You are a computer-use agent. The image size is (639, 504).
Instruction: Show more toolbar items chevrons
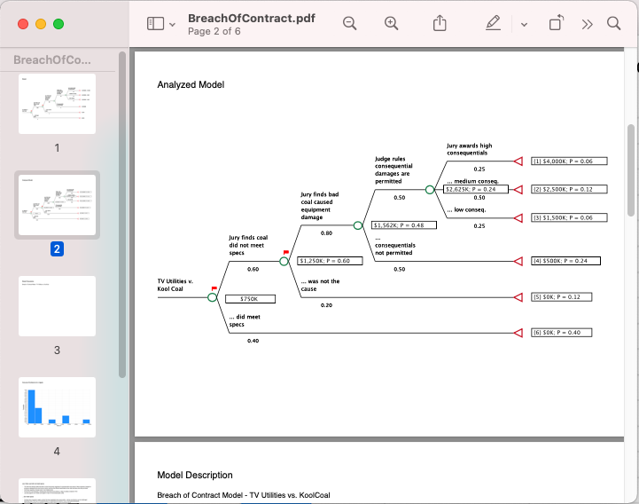coord(588,25)
